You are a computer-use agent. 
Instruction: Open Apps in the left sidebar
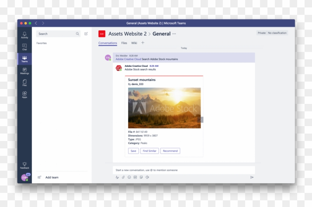[25, 95]
